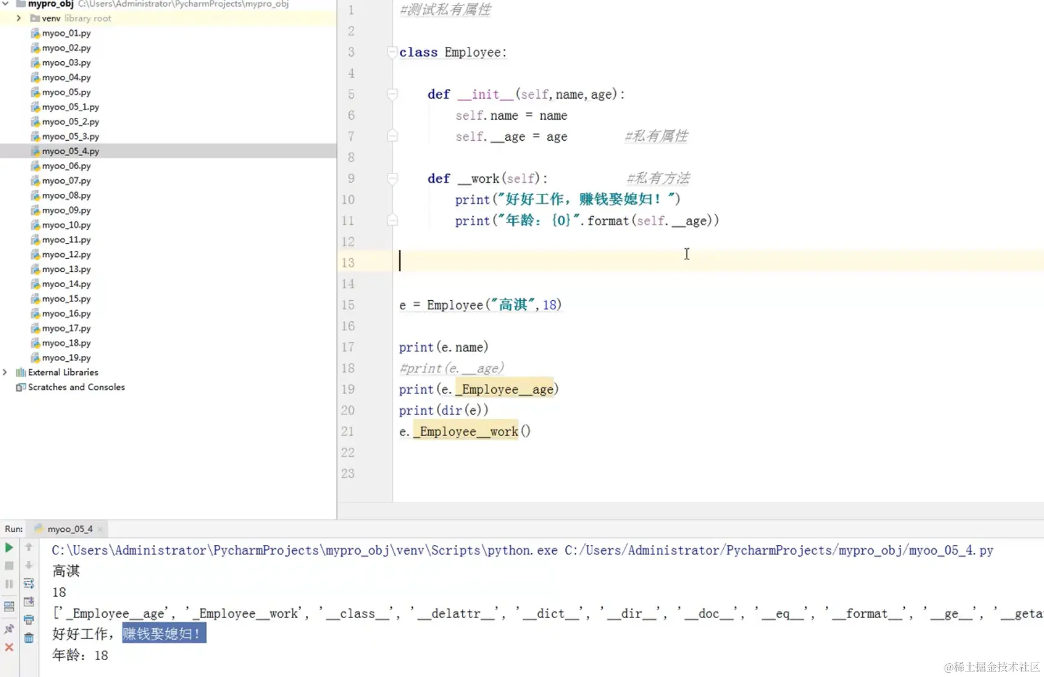The width and height of the screenshot is (1044, 677).
Task: Close the Run panel with the red X
Action: pyautogui.click(x=9, y=648)
